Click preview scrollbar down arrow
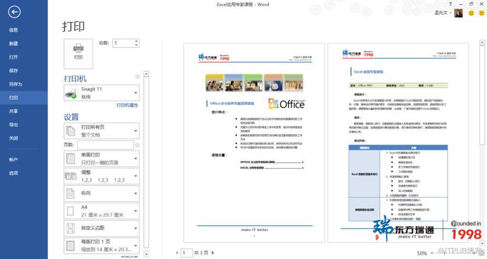 click(x=482, y=244)
